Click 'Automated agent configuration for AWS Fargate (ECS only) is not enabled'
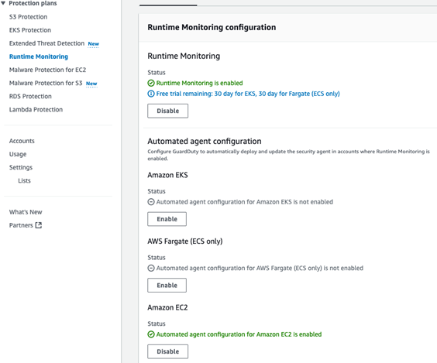Viewport: 437px width, 363px height. click(x=260, y=268)
